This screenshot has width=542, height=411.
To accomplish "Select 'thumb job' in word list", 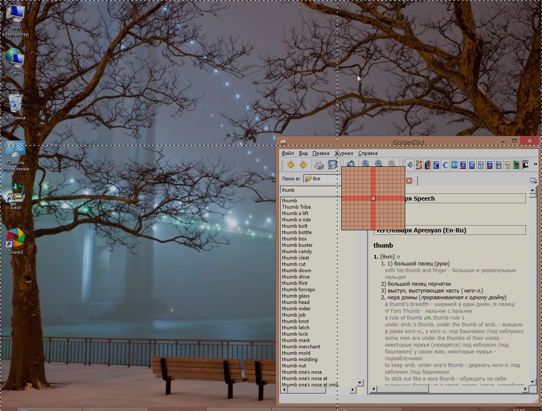I will tap(293, 315).
